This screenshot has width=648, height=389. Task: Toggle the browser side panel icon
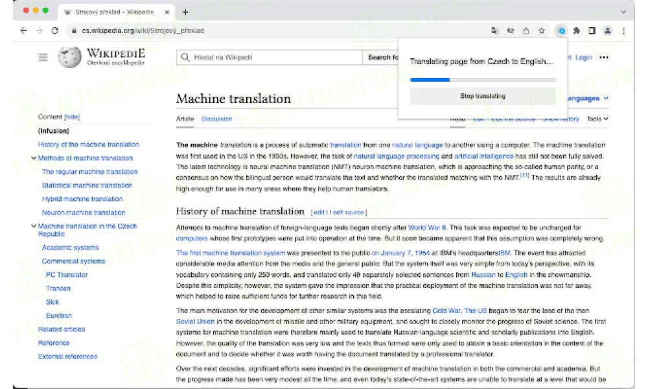(592, 30)
